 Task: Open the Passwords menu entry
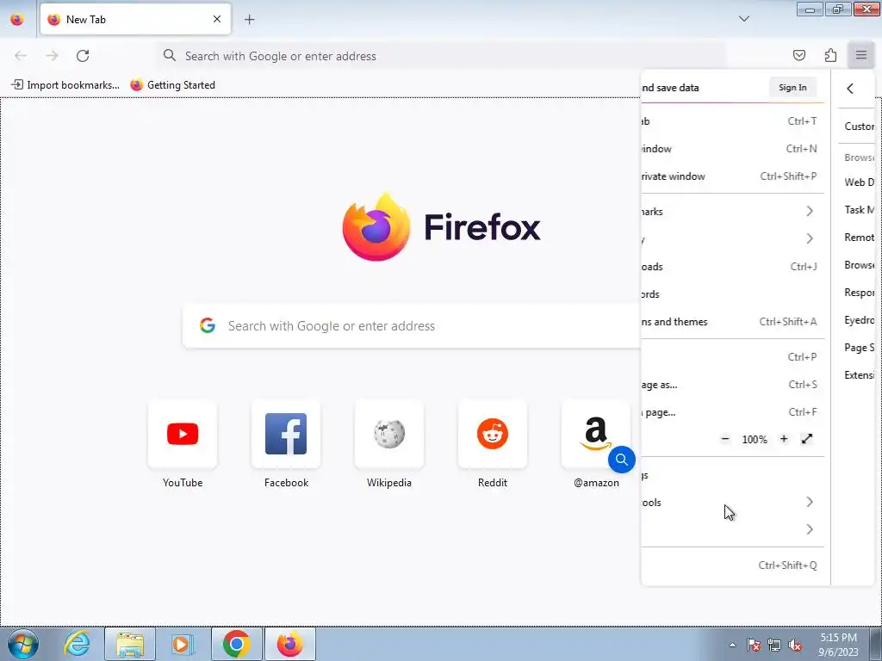tap(732, 294)
